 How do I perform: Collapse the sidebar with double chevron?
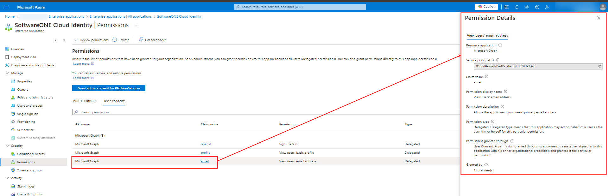pyautogui.click(x=64, y=40)
